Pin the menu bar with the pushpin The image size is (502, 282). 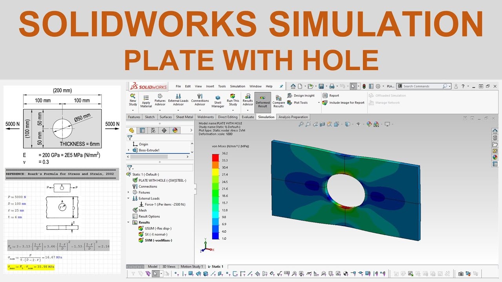281,86
